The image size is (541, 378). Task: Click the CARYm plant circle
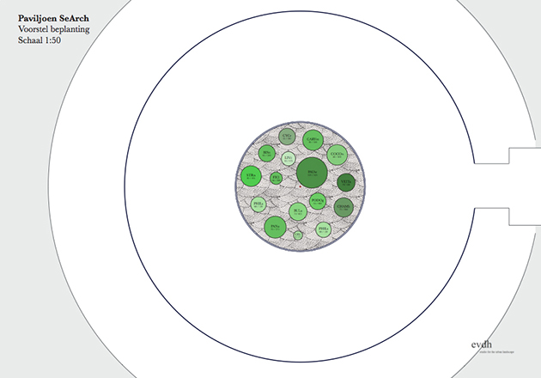pyautogui.click(x=313, y=138)
